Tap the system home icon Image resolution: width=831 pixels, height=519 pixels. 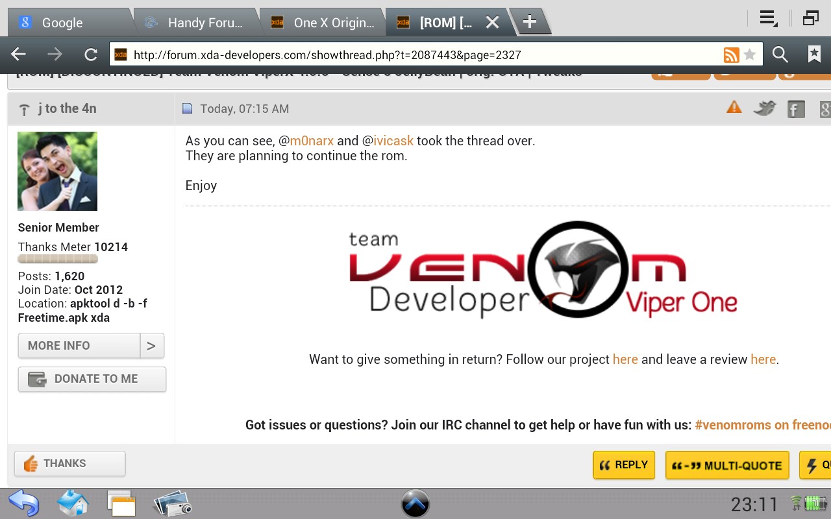coord(73,503)
